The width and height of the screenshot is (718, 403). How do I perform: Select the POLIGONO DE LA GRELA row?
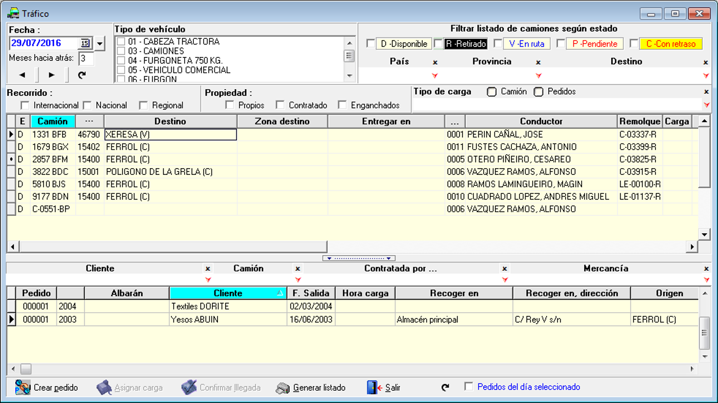[159, 172]
